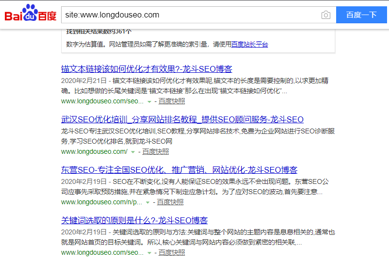Open the 百度站长平台 link
This screenshot has height=263, width=389.
(x=250, y=45)
